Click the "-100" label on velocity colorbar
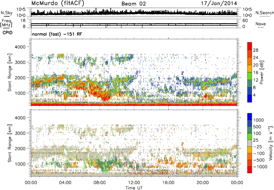 point(259,153)
